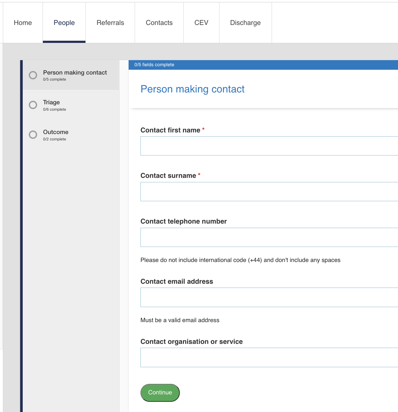Select the Contact telephone number field

[269, 237]
